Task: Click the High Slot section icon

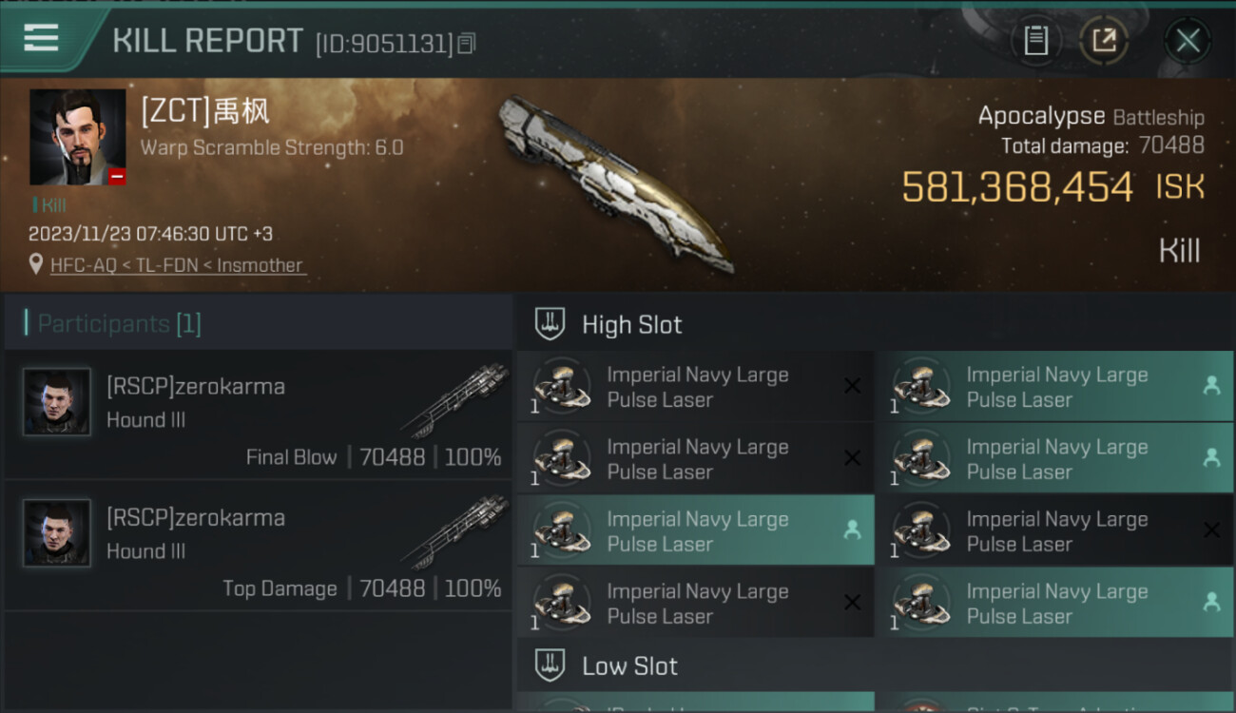Action: [x=550, y=324]
